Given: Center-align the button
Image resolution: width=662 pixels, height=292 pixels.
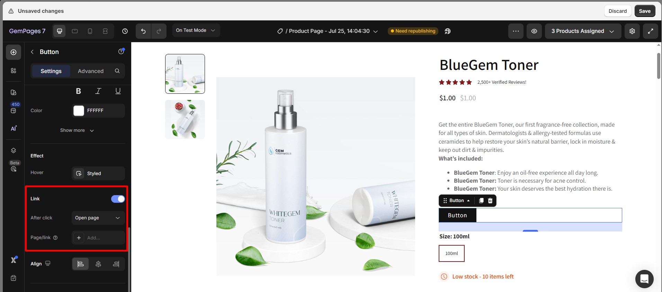Looking at the screenshot, I should [x=98, y=264].
